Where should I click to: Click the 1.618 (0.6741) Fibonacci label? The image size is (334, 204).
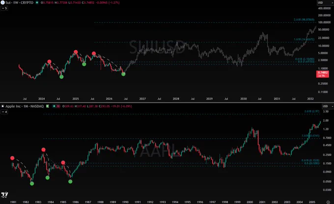(310, 136)
